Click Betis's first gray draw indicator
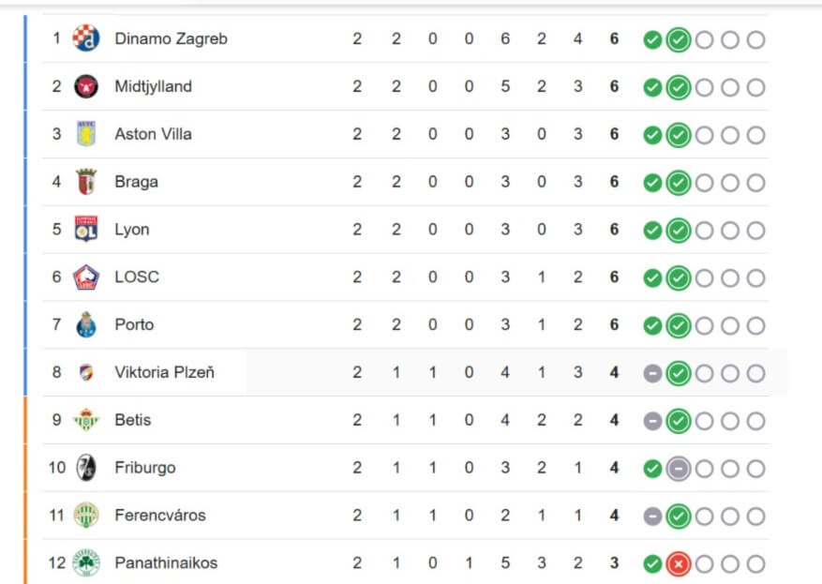Image resolution: width=822 pixels, height=584 pixels. [652, 421]
